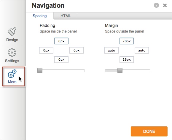Click the padding slider track right side
This screenshot has width=172, height=140.
(63, 71)
